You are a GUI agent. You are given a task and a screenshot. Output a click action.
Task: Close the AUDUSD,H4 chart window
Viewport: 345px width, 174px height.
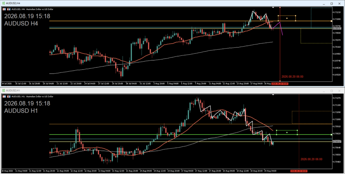click(339, 3)
